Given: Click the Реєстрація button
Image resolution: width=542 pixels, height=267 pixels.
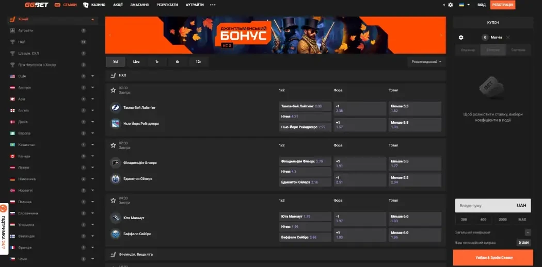Looking at the screenshot, I should 502,5.
